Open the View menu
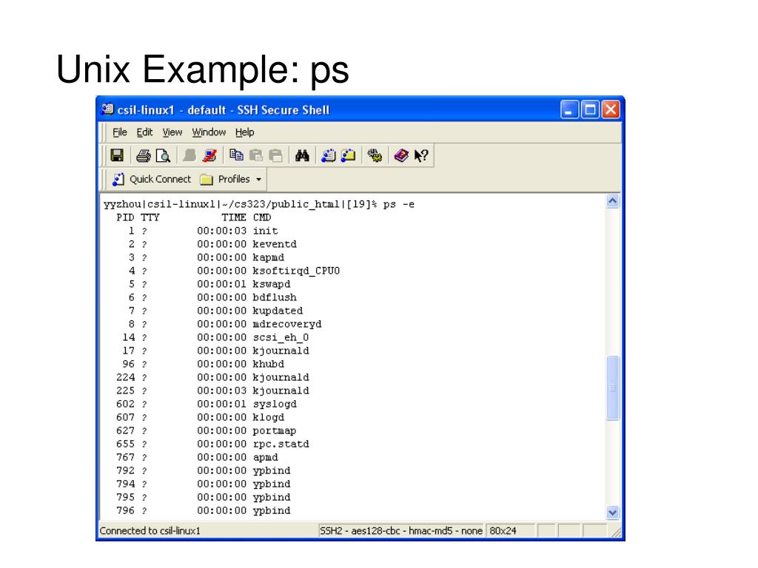 point(172,132)
